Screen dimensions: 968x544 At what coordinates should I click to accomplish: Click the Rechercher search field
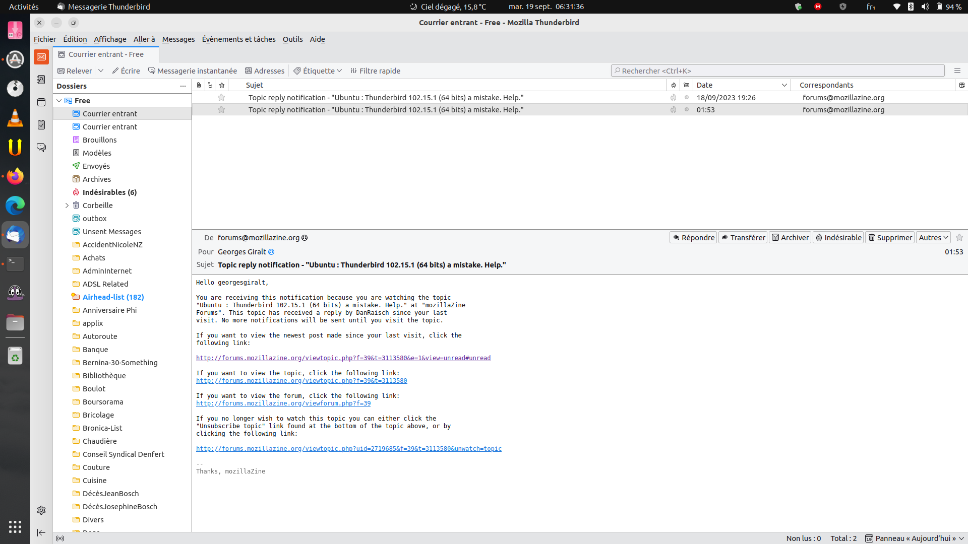pos(777,71)
